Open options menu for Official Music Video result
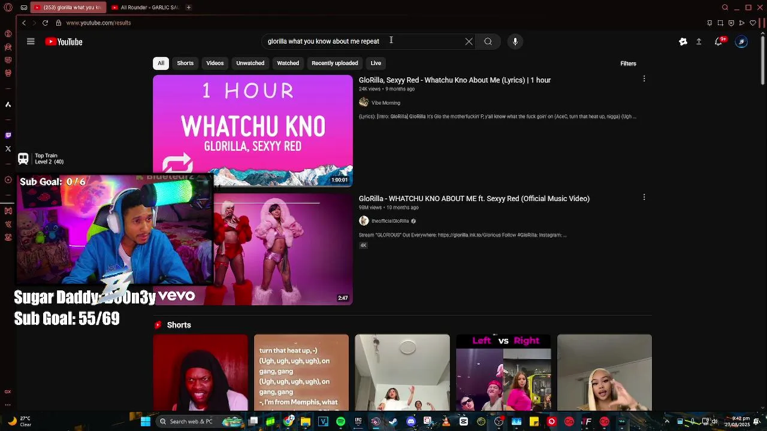This screenshot has height=431, width=767. (644, 197)
